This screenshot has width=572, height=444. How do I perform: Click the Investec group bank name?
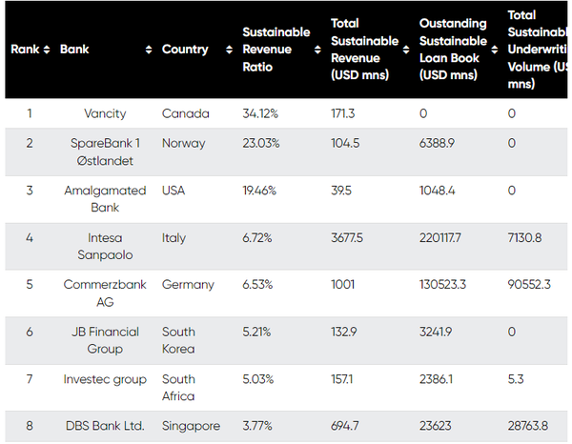tap(105, 379)
